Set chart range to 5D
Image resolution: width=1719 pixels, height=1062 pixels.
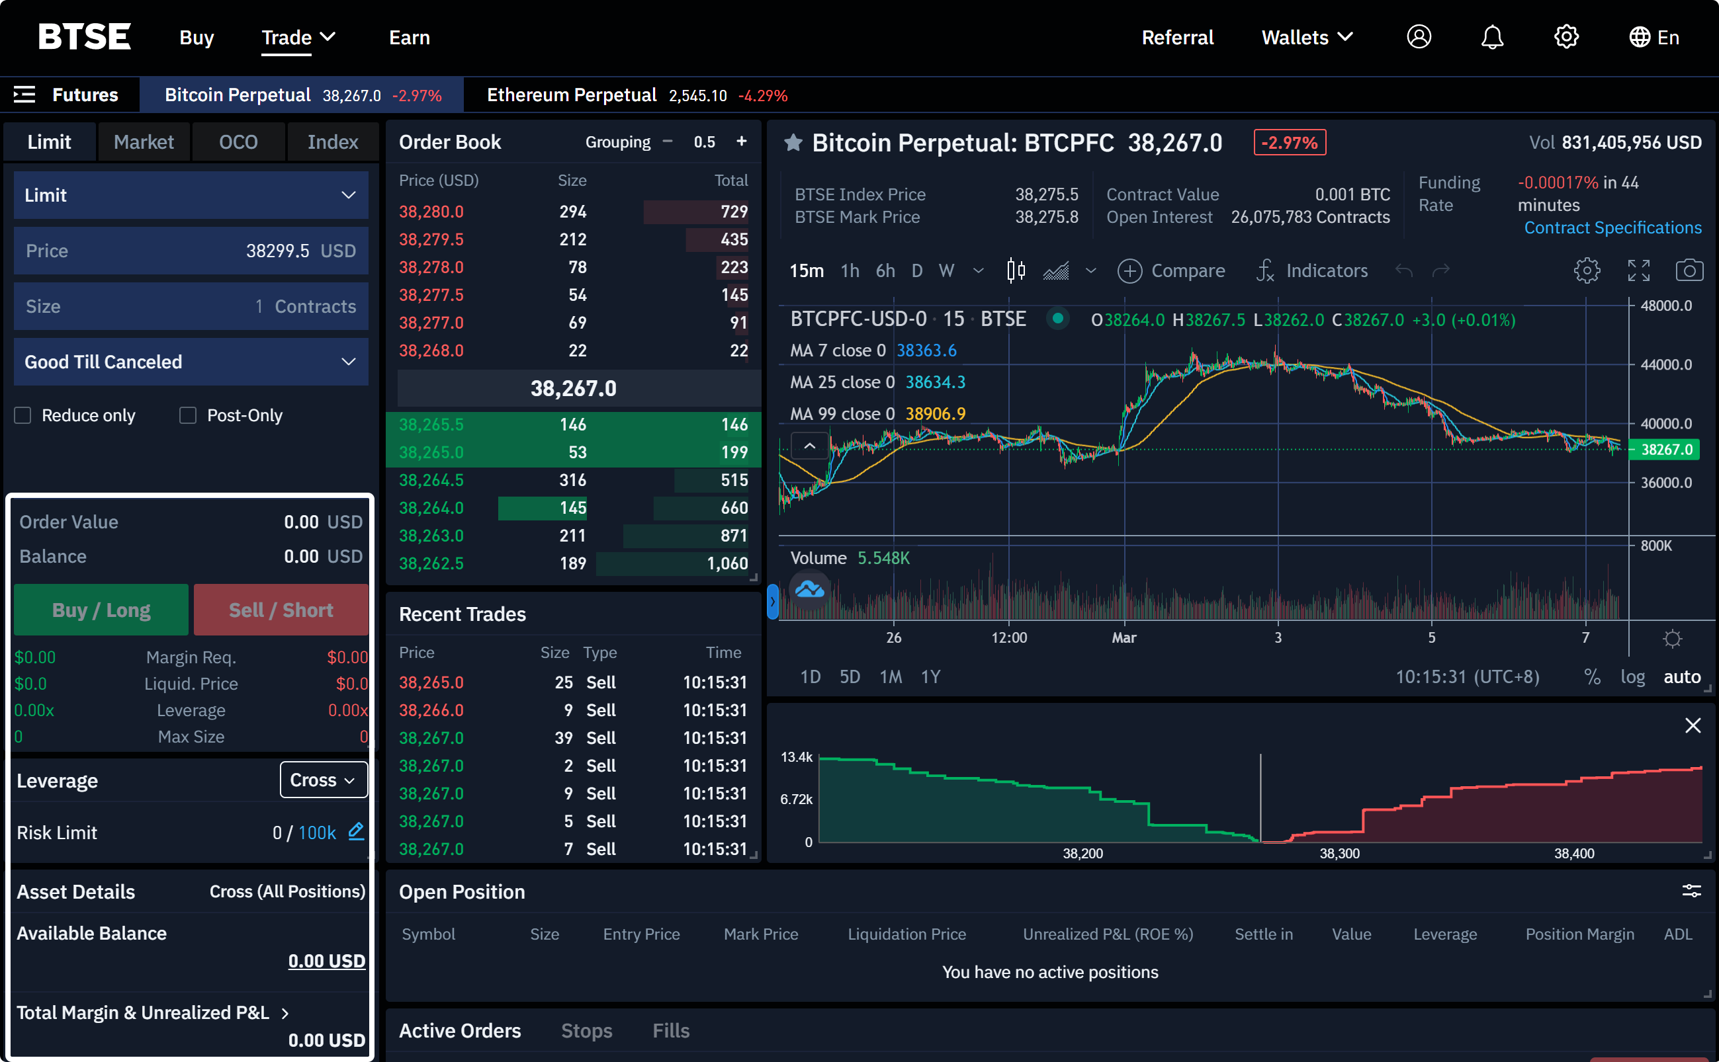coord(850,676)
